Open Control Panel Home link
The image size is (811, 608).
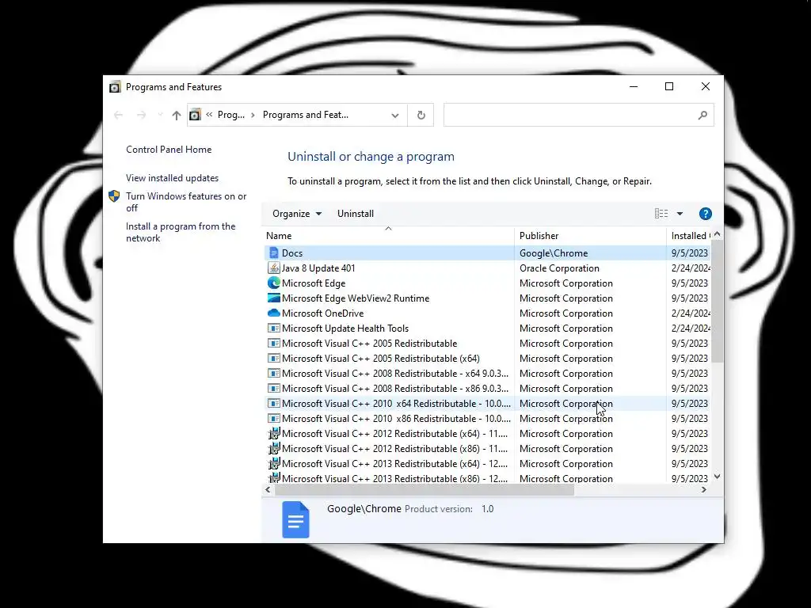pos(169,150)
